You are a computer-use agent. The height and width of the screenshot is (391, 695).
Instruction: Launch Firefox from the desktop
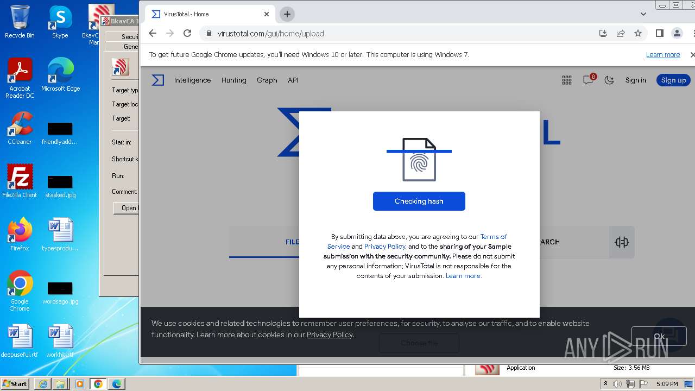[20, 235]
